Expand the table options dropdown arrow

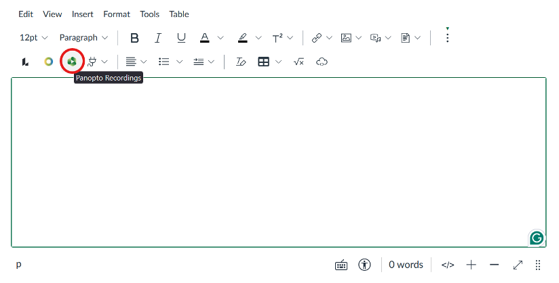tap(279, 62)
